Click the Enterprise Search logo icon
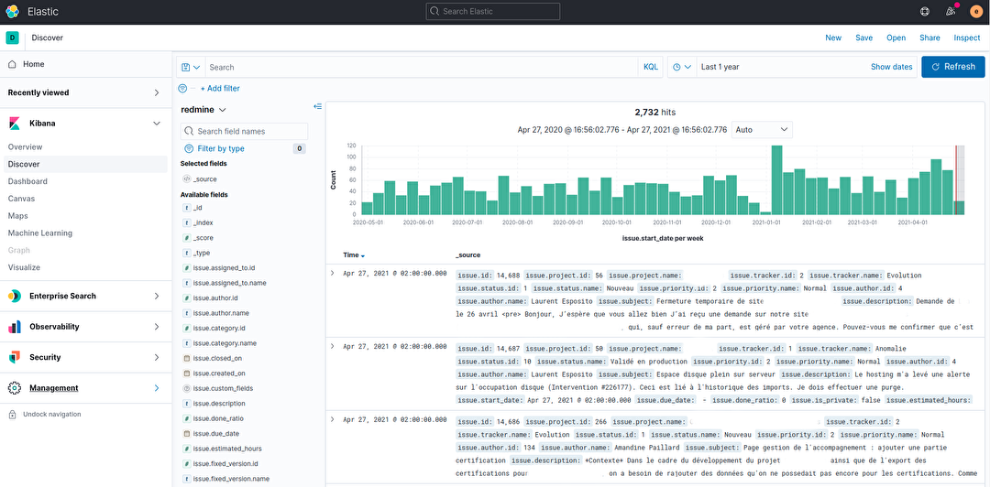This screenshot has width=990, height=487. [x=15, y=296]
